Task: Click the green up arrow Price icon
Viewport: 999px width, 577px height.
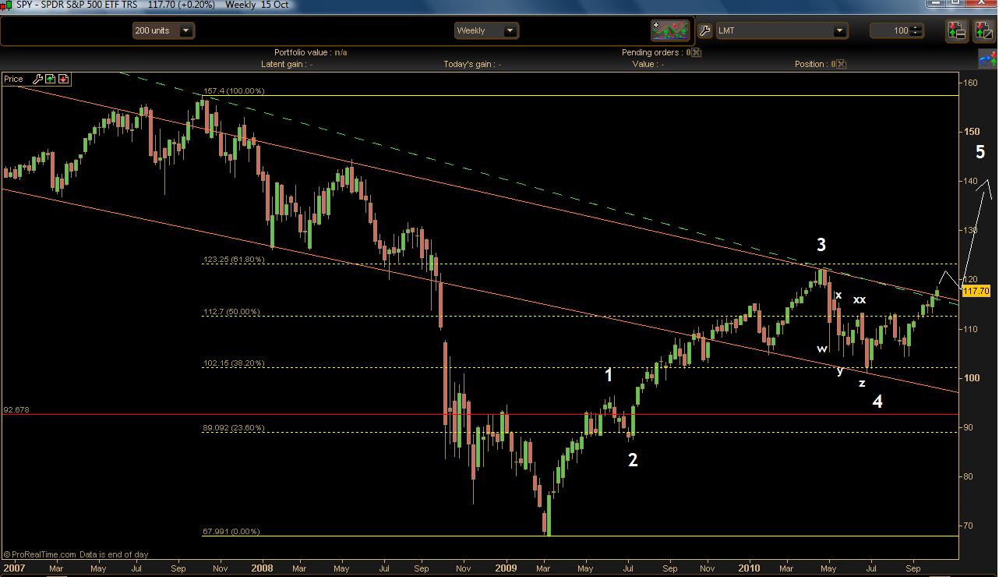Action: [x=50, y=79]
